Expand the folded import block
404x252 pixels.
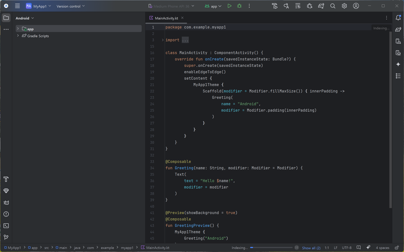point(162,40)
